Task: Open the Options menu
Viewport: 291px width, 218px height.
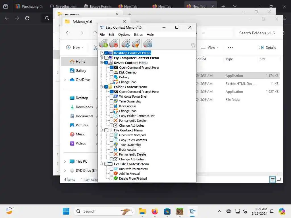Action: point(124,35)
